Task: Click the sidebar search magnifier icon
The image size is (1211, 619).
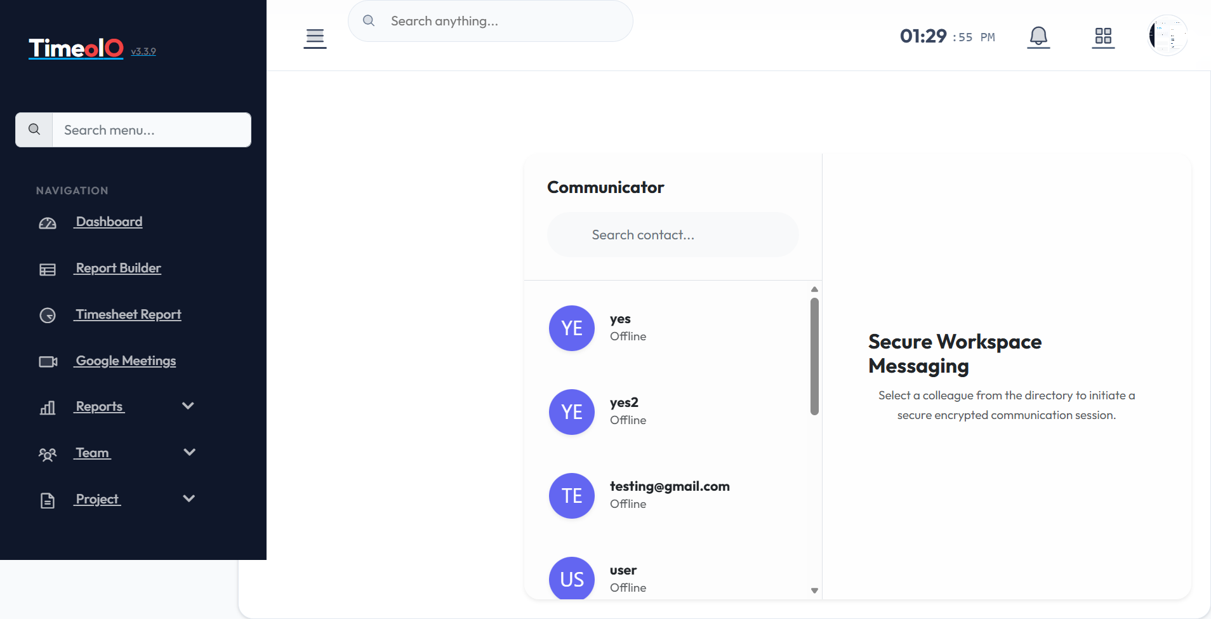Action: tap(34, 130)
